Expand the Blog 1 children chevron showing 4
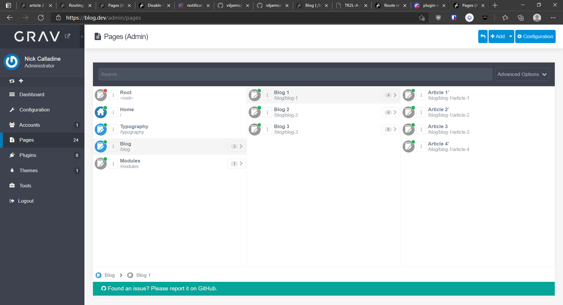 (391, 95)
